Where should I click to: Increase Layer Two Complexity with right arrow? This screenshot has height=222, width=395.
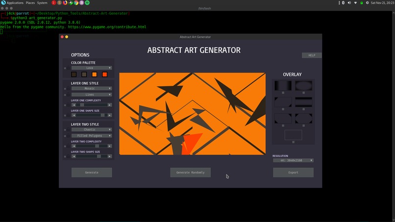(x=110, y=146)
